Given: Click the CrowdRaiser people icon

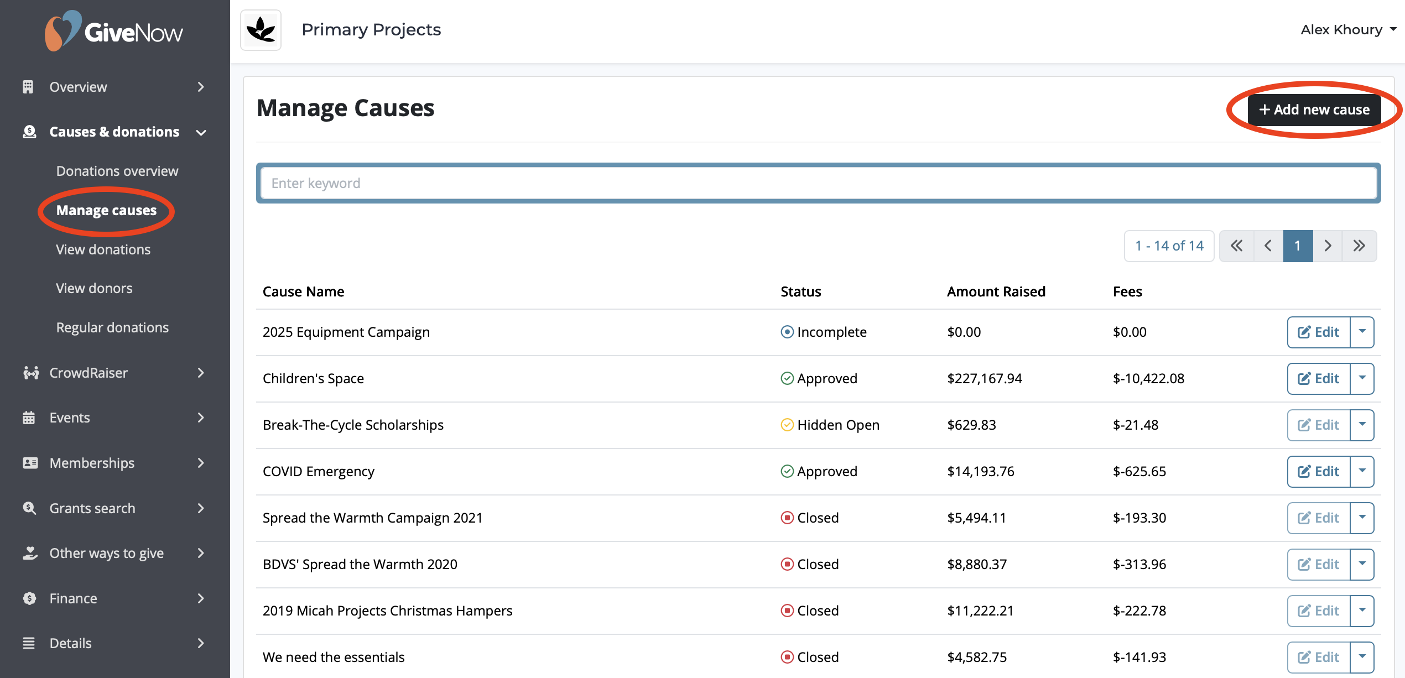Looking at the screenshot, I should tap(30, 373).
